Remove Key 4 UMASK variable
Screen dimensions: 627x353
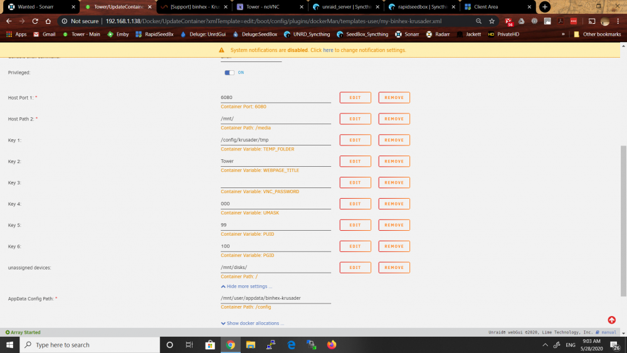pyautogui.click(x=394, y=204)
